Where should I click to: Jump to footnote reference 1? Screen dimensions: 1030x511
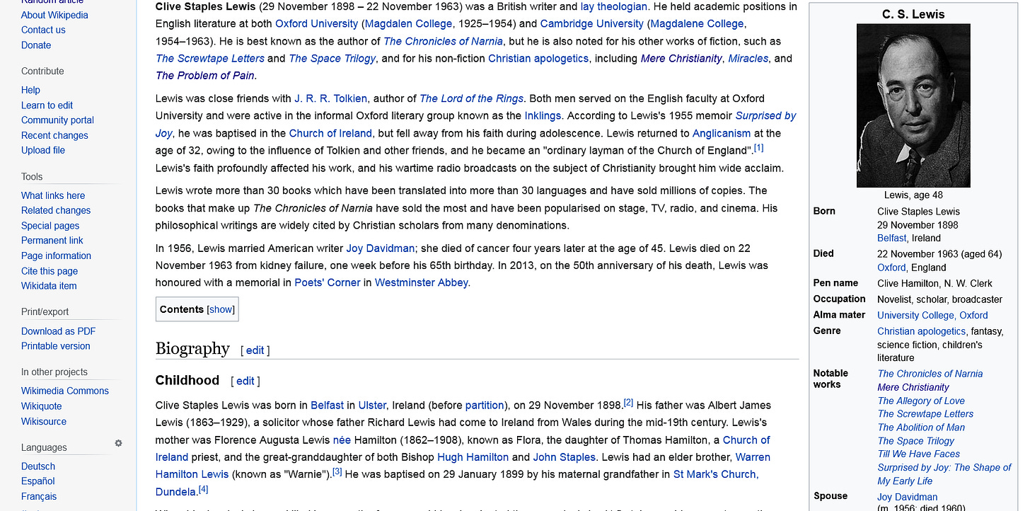(x=758, y=148)
